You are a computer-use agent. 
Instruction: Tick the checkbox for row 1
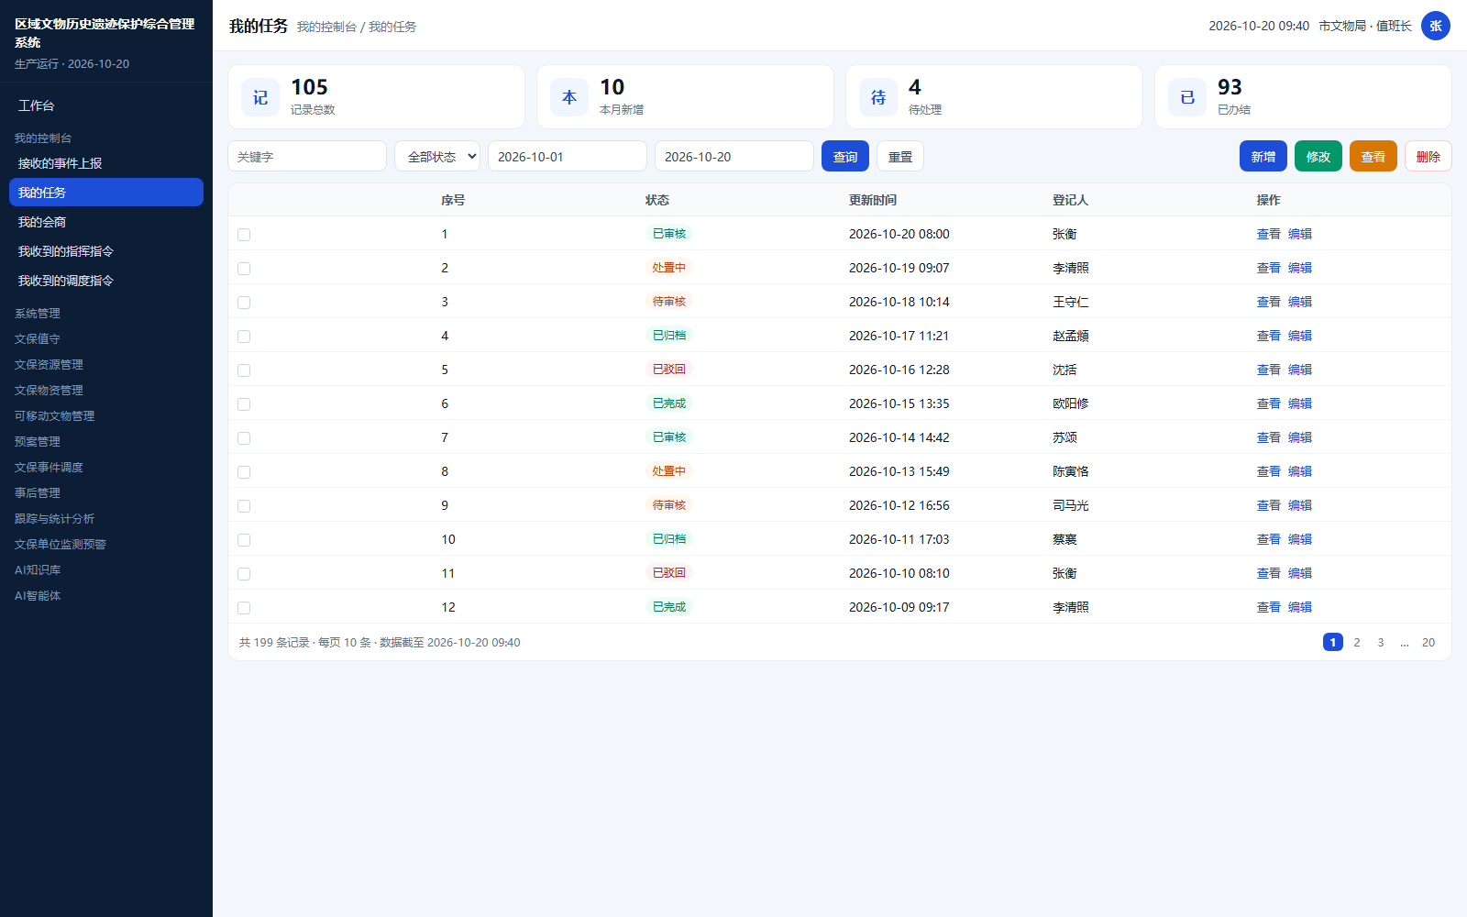coord(244,235)
